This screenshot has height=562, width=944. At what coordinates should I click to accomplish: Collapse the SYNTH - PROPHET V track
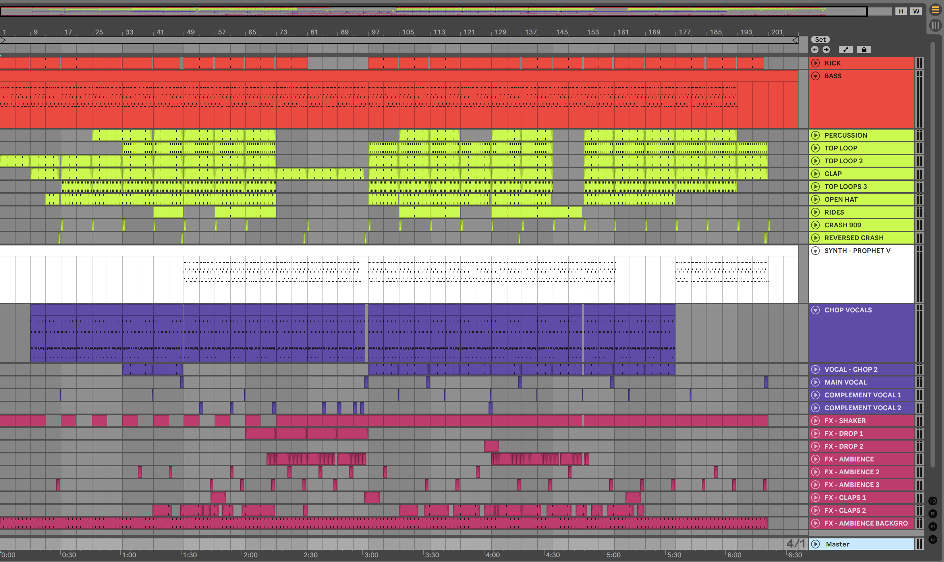pyautogui.click(x=816, y=251)
